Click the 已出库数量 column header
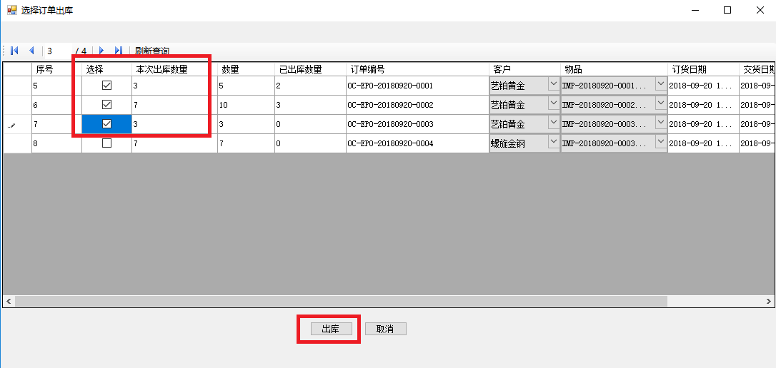Image resolution: width=776 pixels, height=368 pixels. click(x=310, y=69)
